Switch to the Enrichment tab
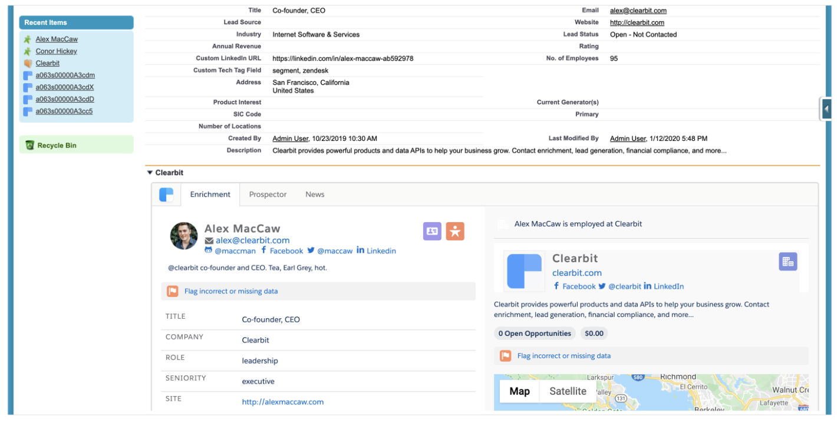This screenshot has width=837, height=429. click(210, 194)
